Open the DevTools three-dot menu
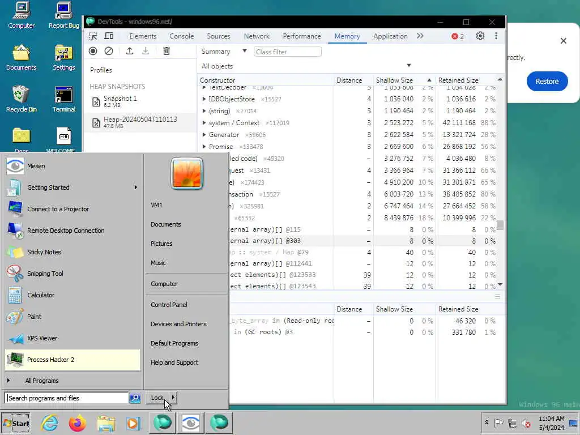The height and width of the screenshot is (435, 580). (496, 36)
